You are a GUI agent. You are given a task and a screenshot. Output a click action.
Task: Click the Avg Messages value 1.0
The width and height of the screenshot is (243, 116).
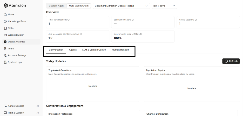(50, 38)
